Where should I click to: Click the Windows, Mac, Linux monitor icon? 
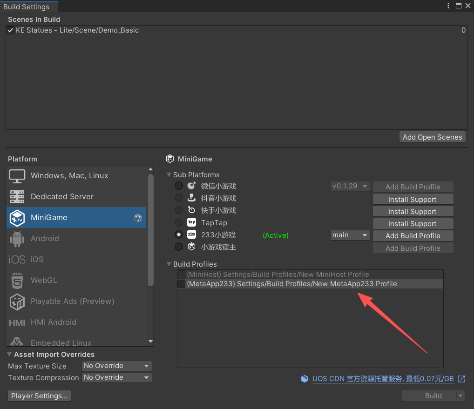(x=17, y=176)
